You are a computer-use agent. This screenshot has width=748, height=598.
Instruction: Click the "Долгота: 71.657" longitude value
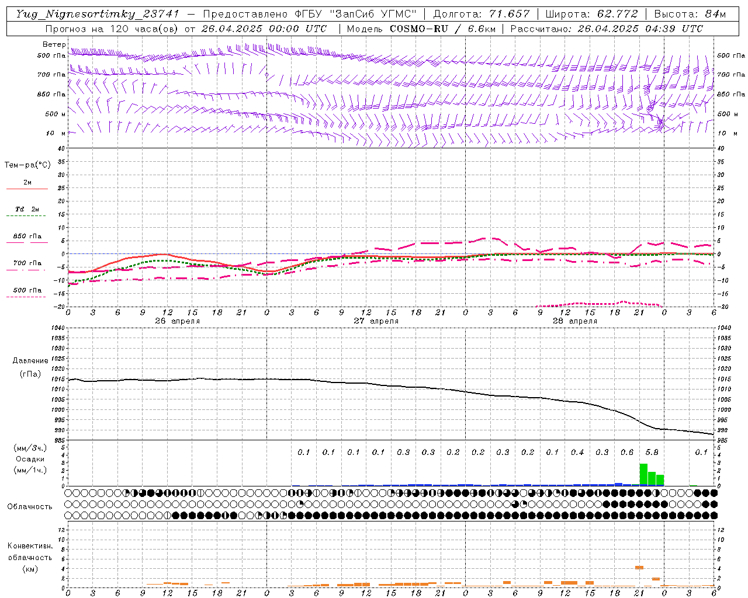coord(482,14)
